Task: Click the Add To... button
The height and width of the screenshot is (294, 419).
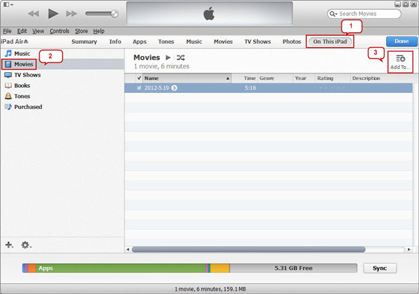Action: [400, 63]
